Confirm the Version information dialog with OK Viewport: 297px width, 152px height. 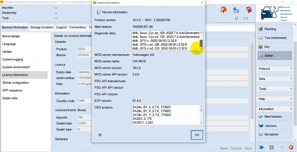197,135
